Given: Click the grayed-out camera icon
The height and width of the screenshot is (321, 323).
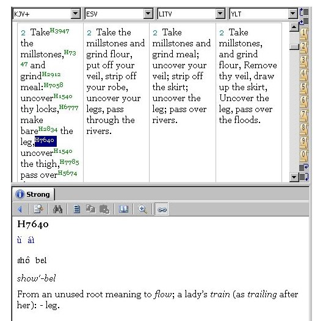Looking at the screenshot, I should pyautogui.click(x=104, y=210).
